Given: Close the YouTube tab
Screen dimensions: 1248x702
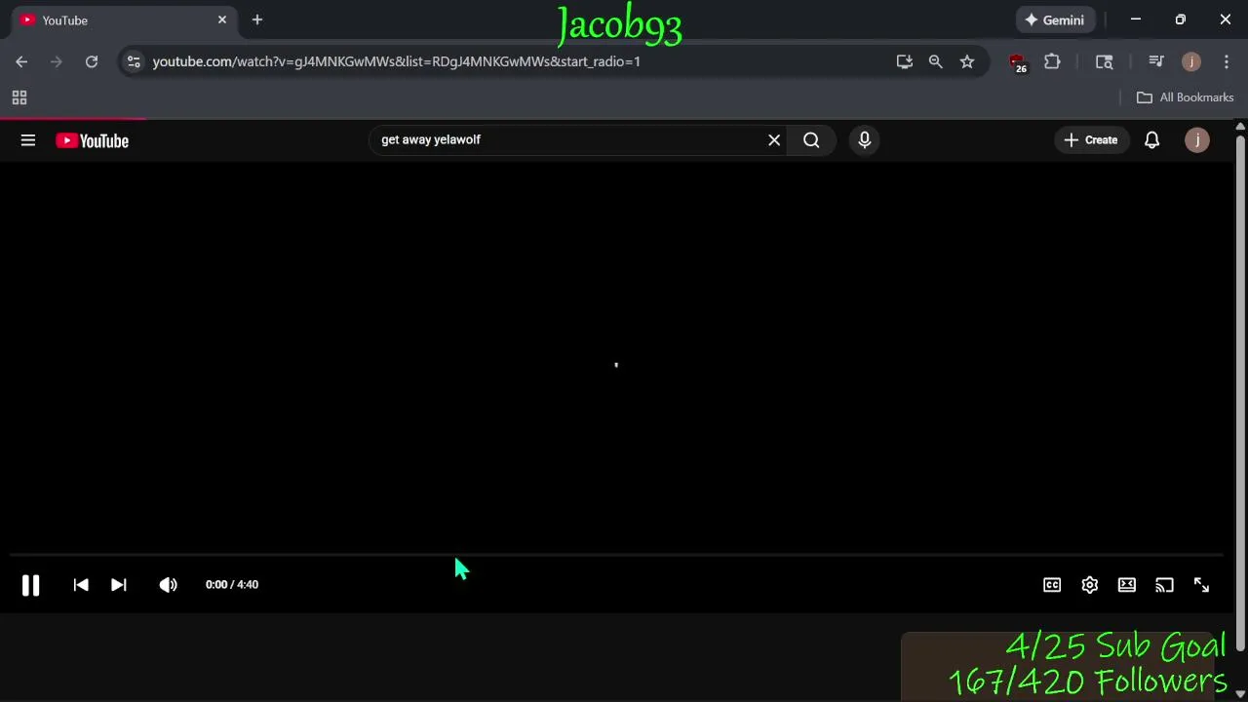Looking at the screenshot, I should (222, 19).
